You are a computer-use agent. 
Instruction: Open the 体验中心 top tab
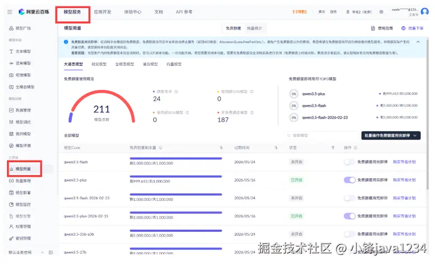point(132,12)
